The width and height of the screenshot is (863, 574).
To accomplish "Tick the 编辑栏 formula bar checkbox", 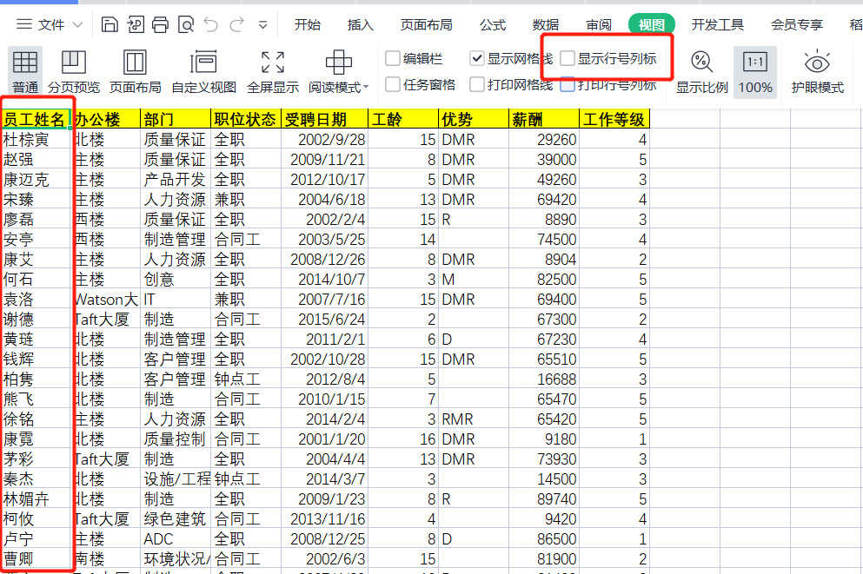I will pyautogui.click(x=393, y=59).
